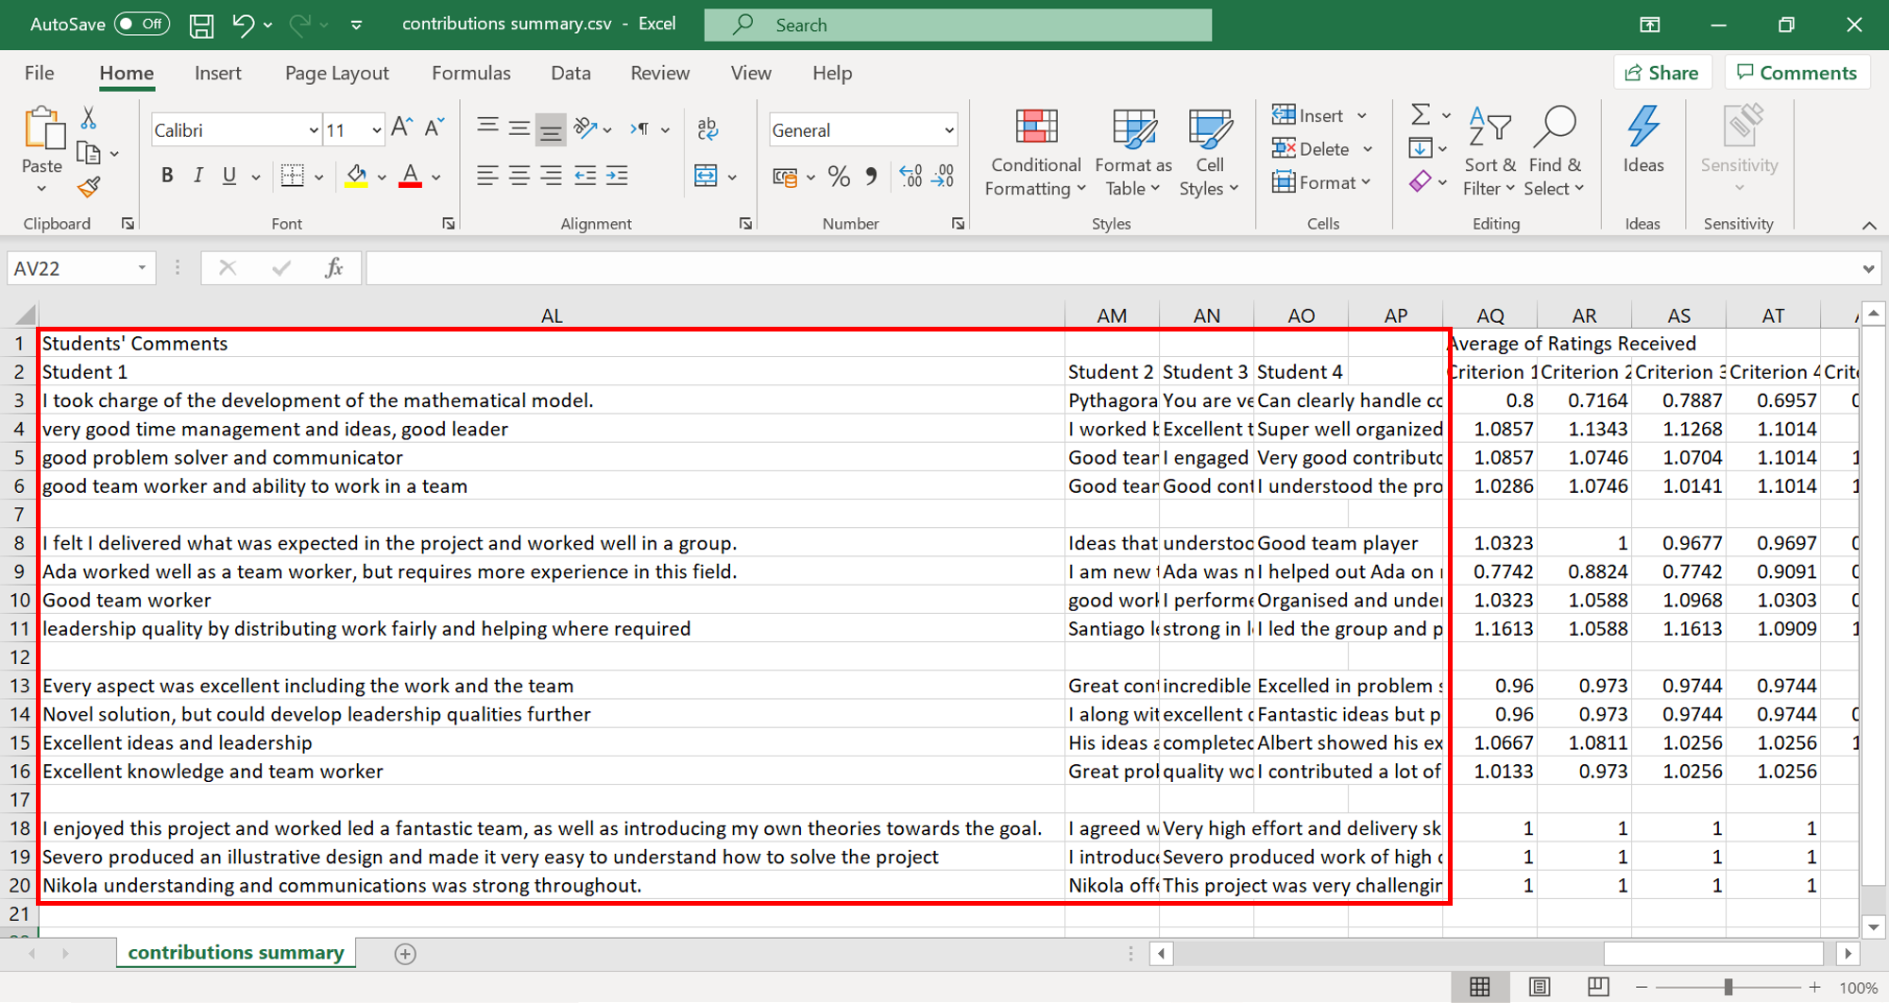1889x1003 pixels.
Task: Click the Wrap Text icon
Action: point(707,128)
